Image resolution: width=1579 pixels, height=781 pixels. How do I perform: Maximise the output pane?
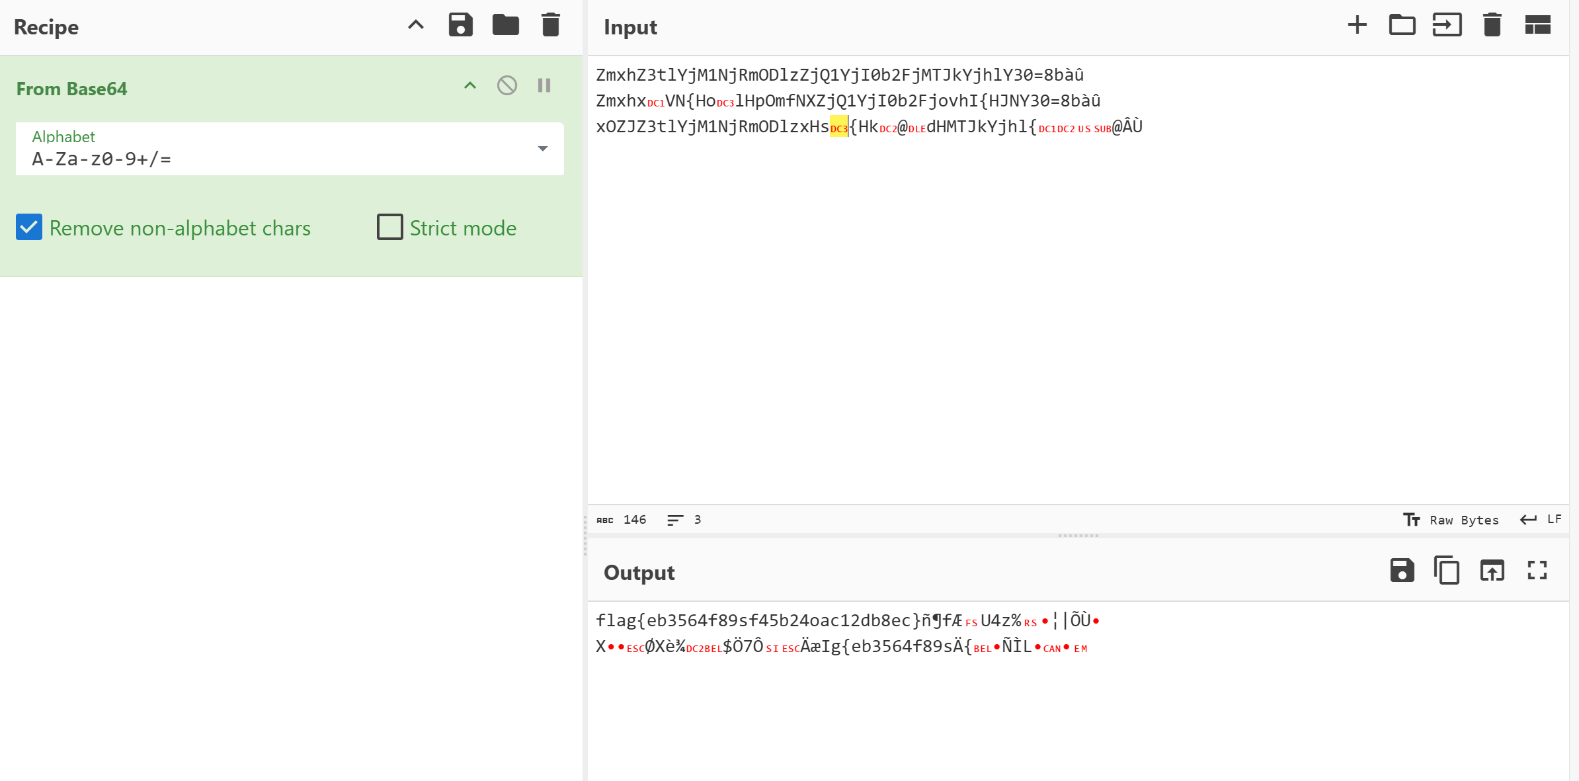(1537, 570)
